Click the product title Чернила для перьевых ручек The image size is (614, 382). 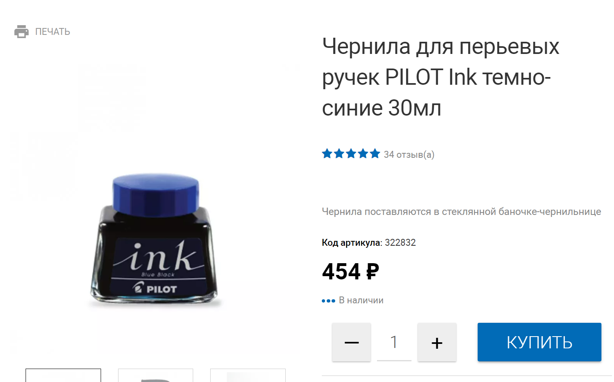441,77
